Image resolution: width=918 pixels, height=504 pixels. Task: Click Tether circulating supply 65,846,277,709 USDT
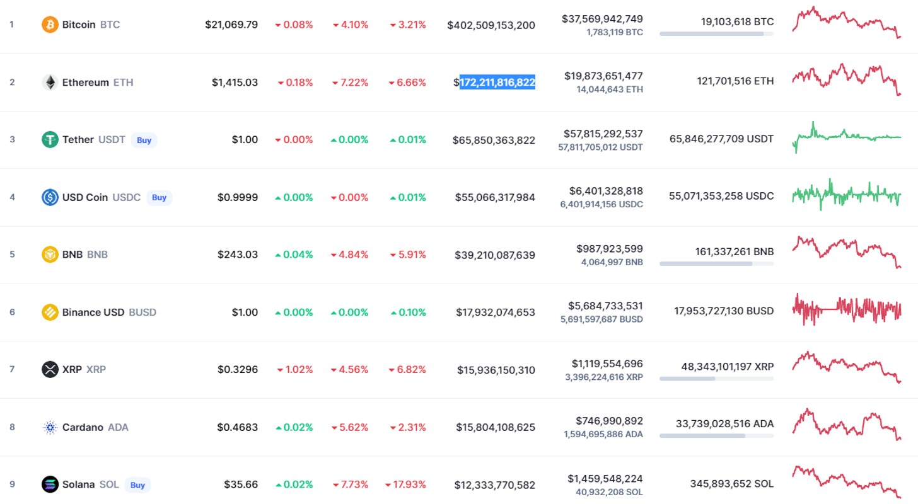(721, 139)
